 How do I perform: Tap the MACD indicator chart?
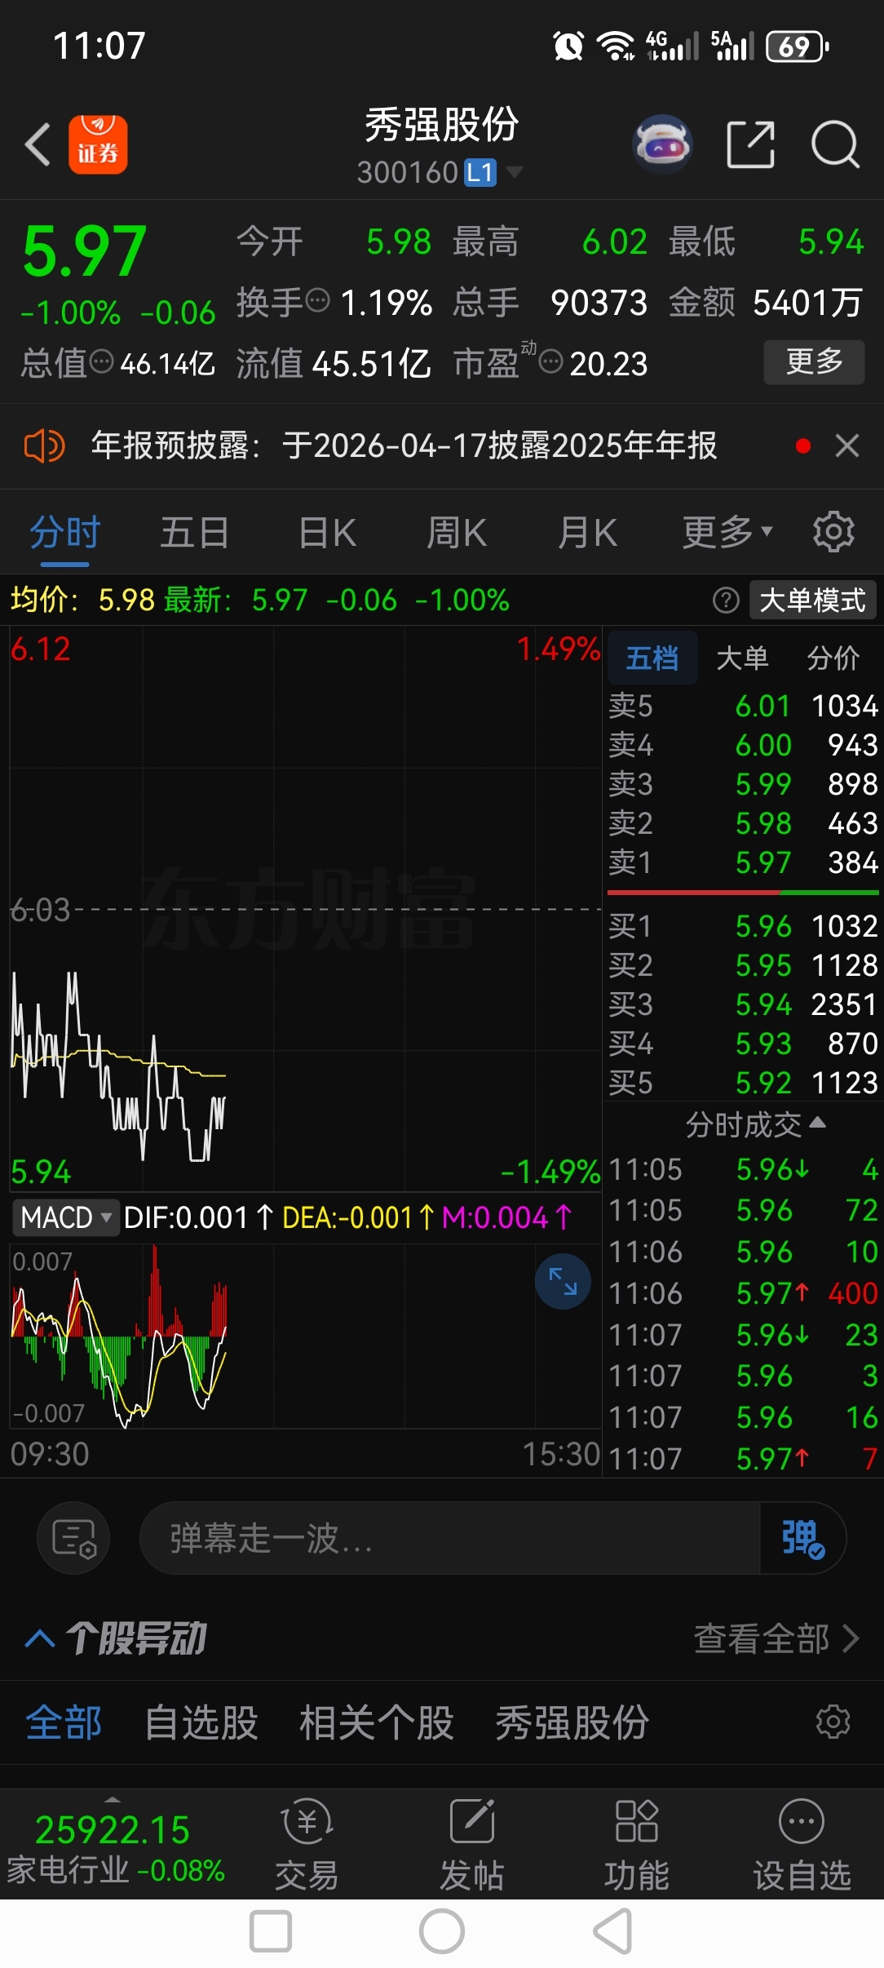coord(305,1336)
